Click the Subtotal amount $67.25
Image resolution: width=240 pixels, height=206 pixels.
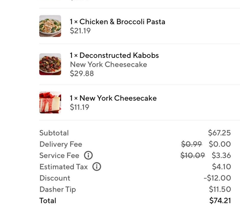(219, 133)
